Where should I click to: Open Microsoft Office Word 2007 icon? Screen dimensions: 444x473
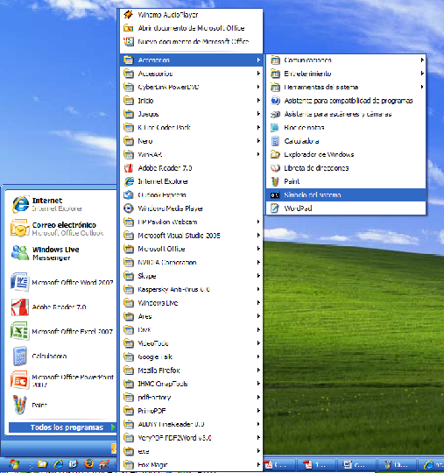(x=20, y=282)
